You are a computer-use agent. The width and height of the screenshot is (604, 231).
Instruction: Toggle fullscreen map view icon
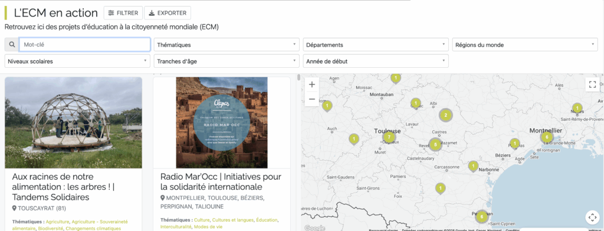pos(592,84)
